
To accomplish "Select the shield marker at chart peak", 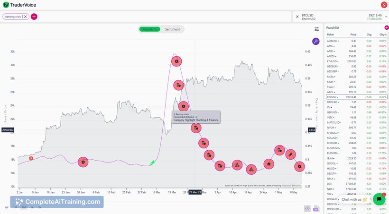I will click(x=176, y=61).
